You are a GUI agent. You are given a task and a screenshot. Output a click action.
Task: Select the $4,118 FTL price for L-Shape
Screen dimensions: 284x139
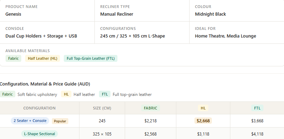(x=257, y=134)
